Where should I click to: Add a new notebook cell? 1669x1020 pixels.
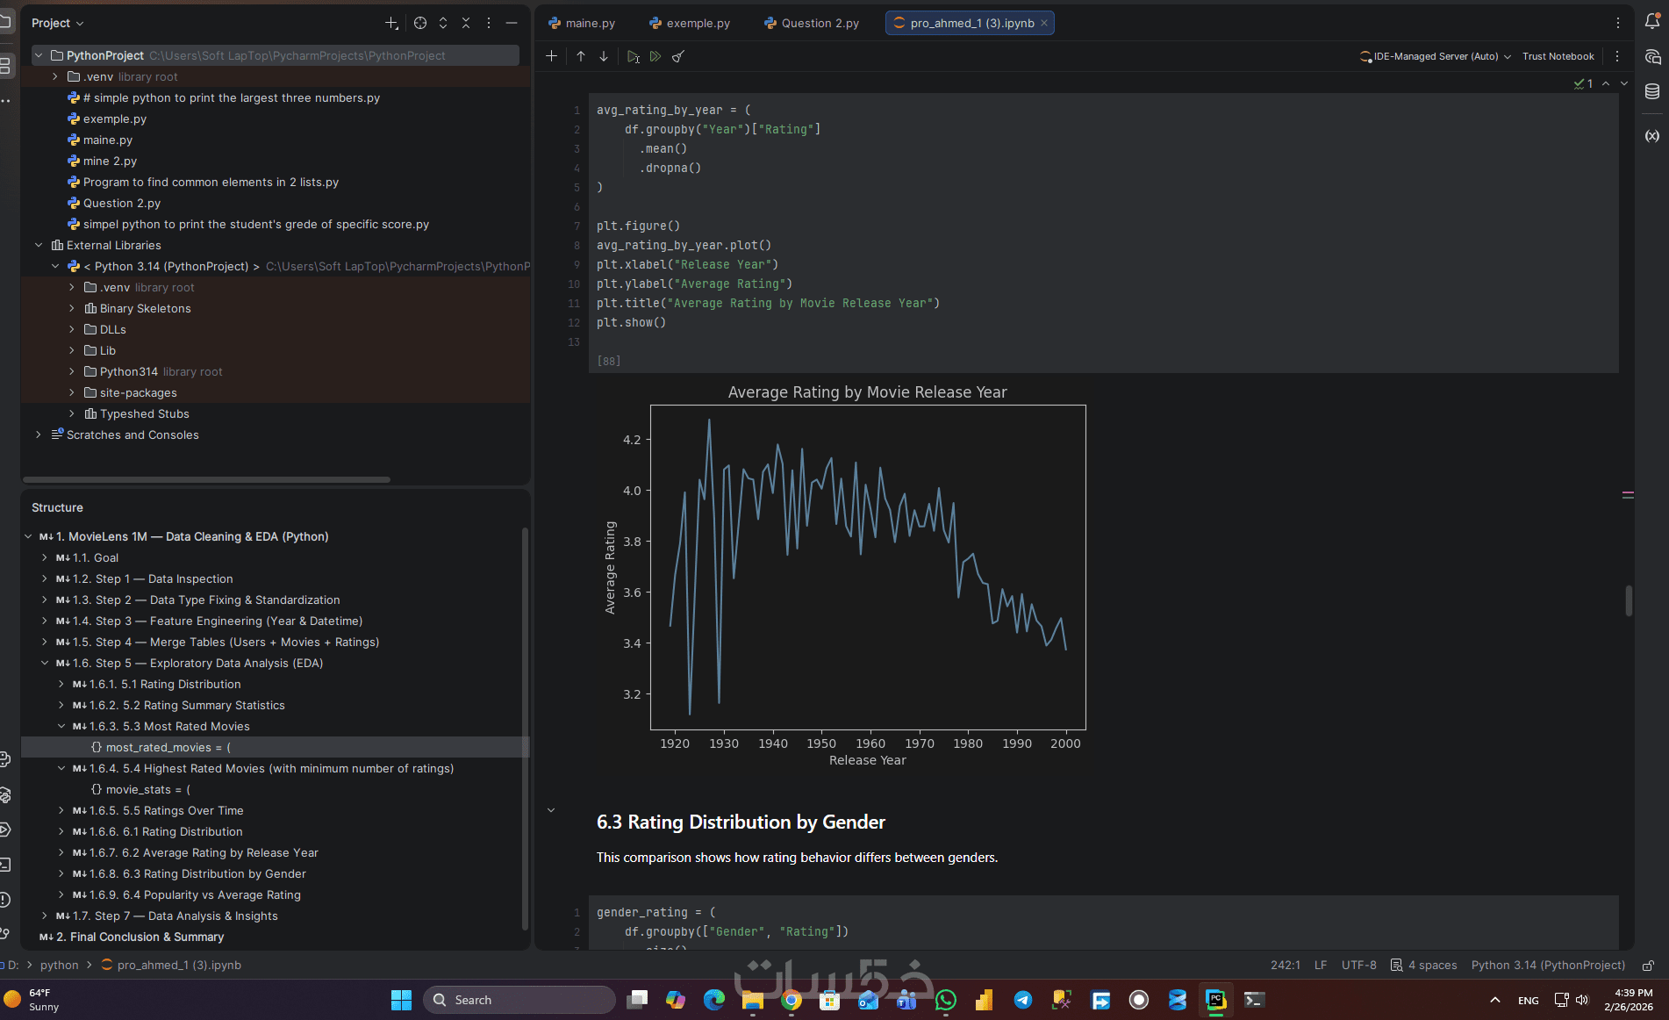(x=551, y=56)
